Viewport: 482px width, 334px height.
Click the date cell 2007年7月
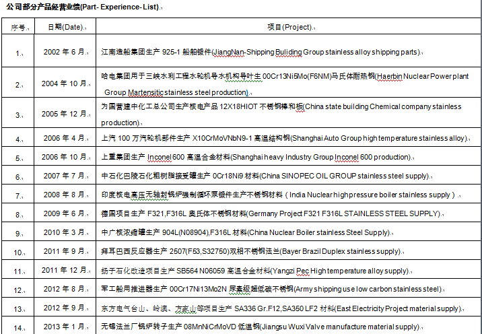click(65, 176)
